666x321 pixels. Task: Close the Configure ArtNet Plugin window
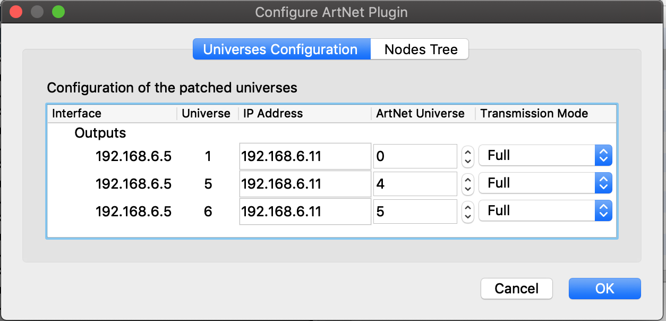pyautogui.click(x=16, y=12)
